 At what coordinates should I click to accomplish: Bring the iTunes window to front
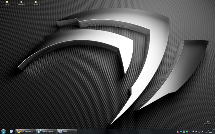(x=67, y=131)
